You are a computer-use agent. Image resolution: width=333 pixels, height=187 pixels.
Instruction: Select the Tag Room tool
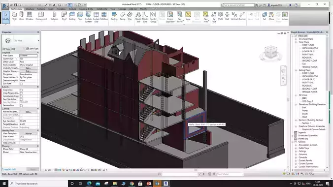pyautogui.click(x=180, y=17)
